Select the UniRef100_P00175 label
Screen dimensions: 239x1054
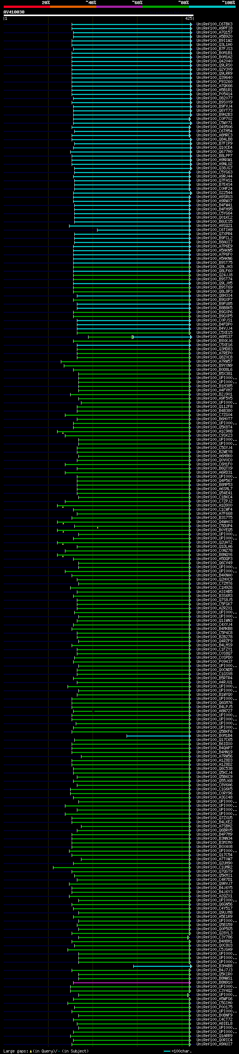pos(214,1007)
